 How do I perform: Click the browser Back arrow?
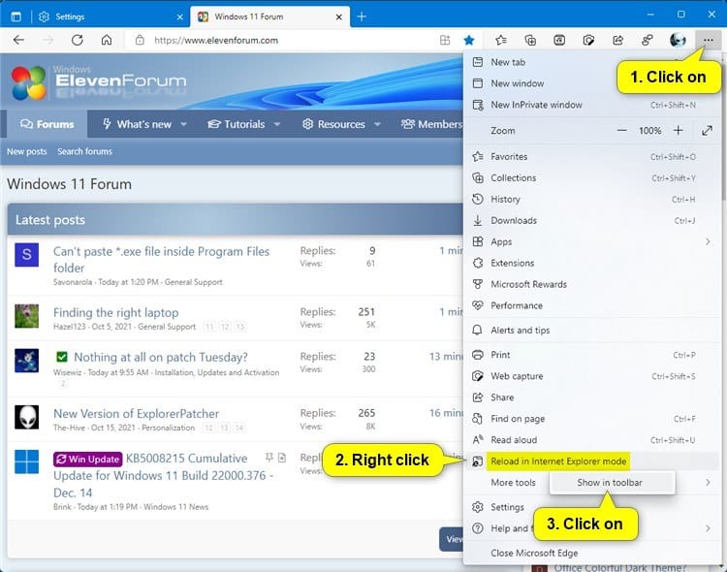tap(18, 41)
